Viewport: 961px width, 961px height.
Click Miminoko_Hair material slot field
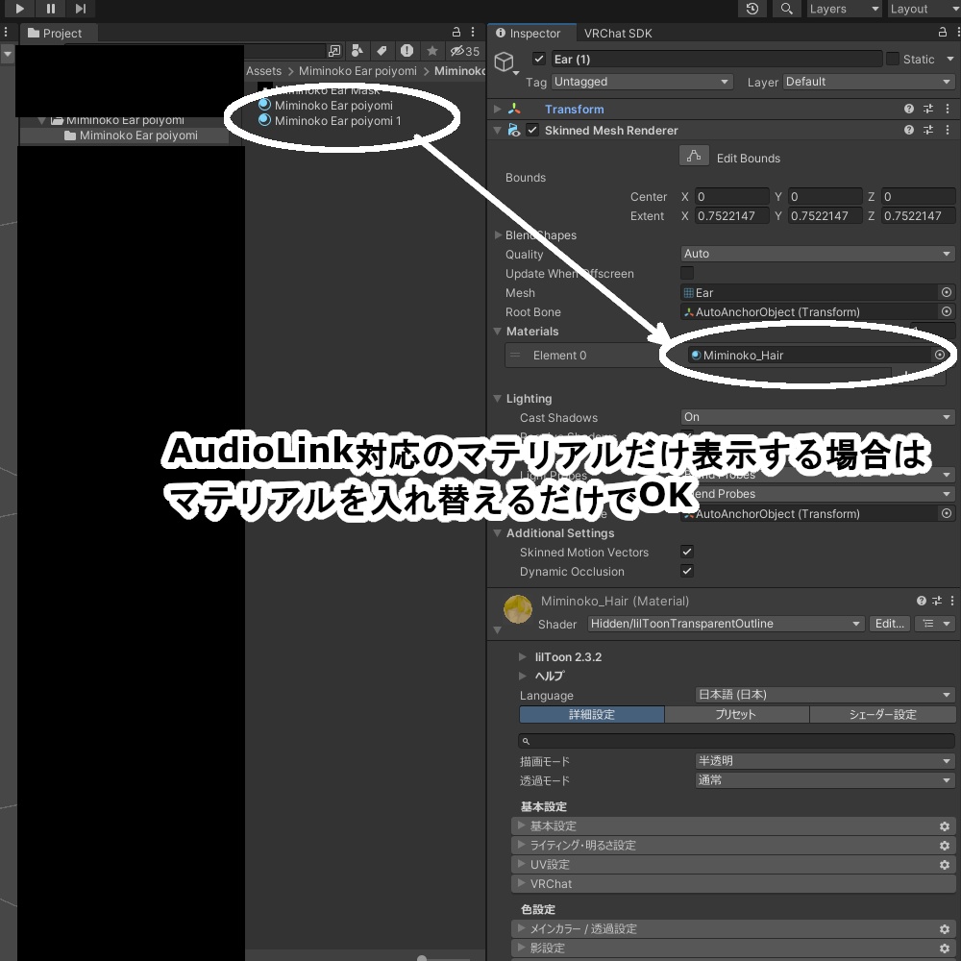[809, 355]
